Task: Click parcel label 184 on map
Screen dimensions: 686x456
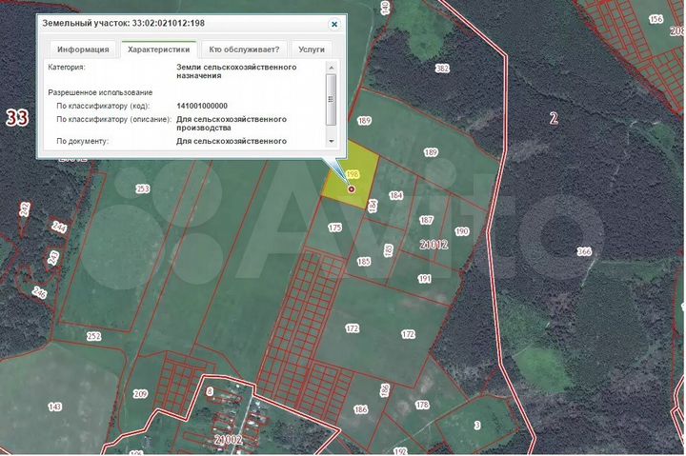Action: pyautogui.click(x=396, y=195)
